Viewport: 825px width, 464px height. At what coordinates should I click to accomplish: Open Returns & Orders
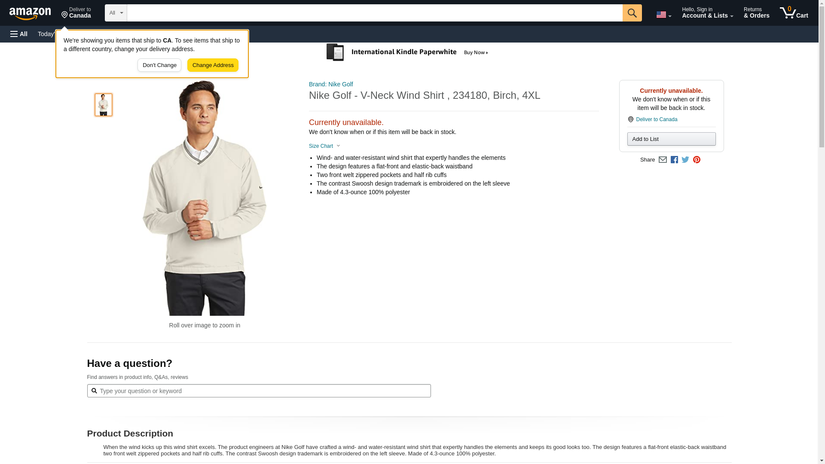(756, 13)
